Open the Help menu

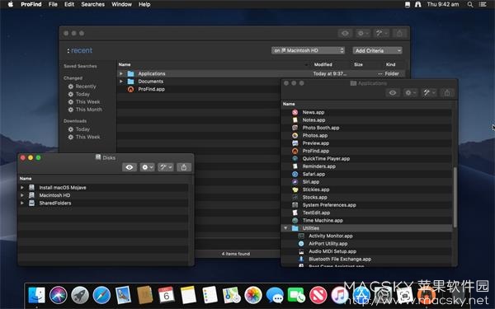pos(144,4)
